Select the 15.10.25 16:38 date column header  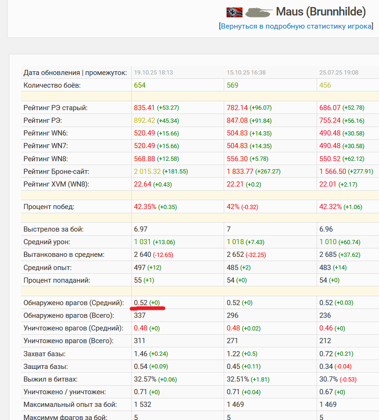246,73
